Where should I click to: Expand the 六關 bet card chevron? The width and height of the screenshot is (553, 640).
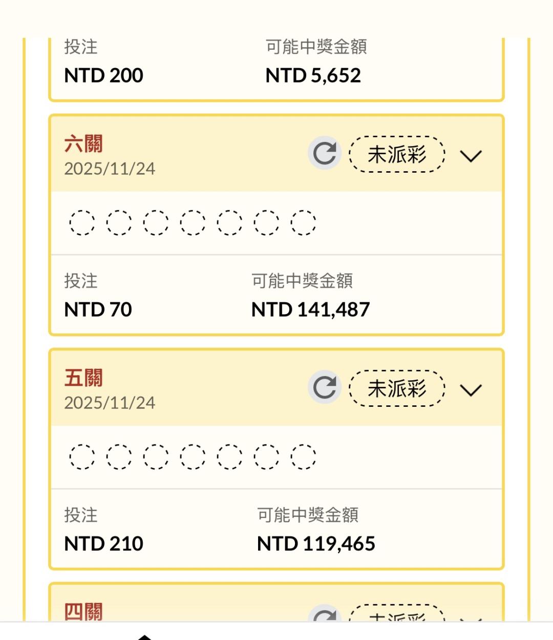tap(471, 156)
